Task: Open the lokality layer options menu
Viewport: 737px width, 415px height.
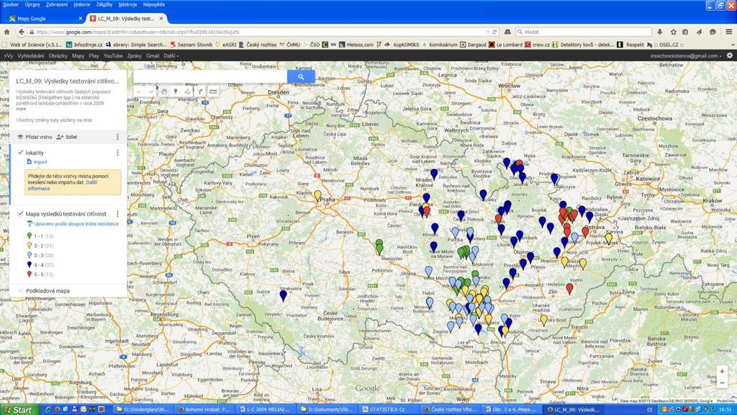Action: click(x=117, y=153)
